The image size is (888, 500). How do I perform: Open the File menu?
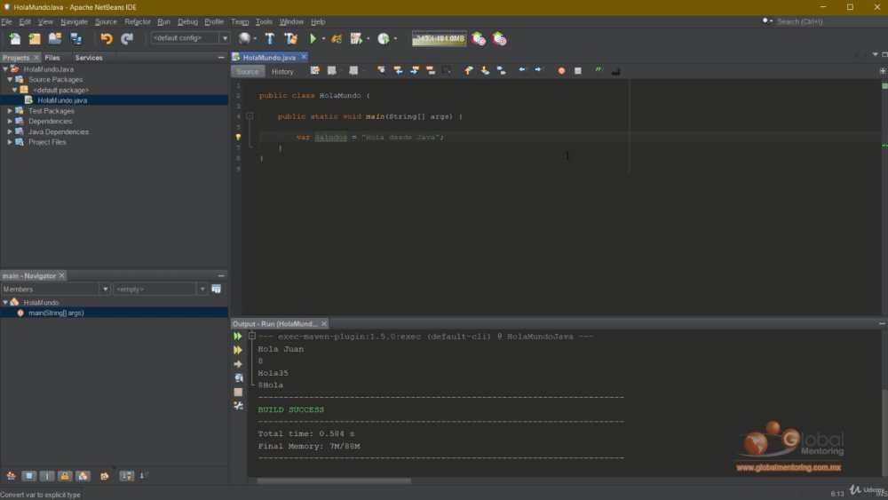pyautogui.click(x=7, y=21)
